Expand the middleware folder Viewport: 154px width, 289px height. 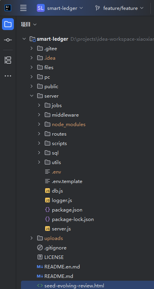(x=39, y=115)
